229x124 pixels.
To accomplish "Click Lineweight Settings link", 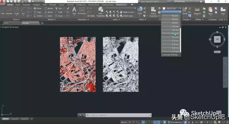I will click(170, 55).
